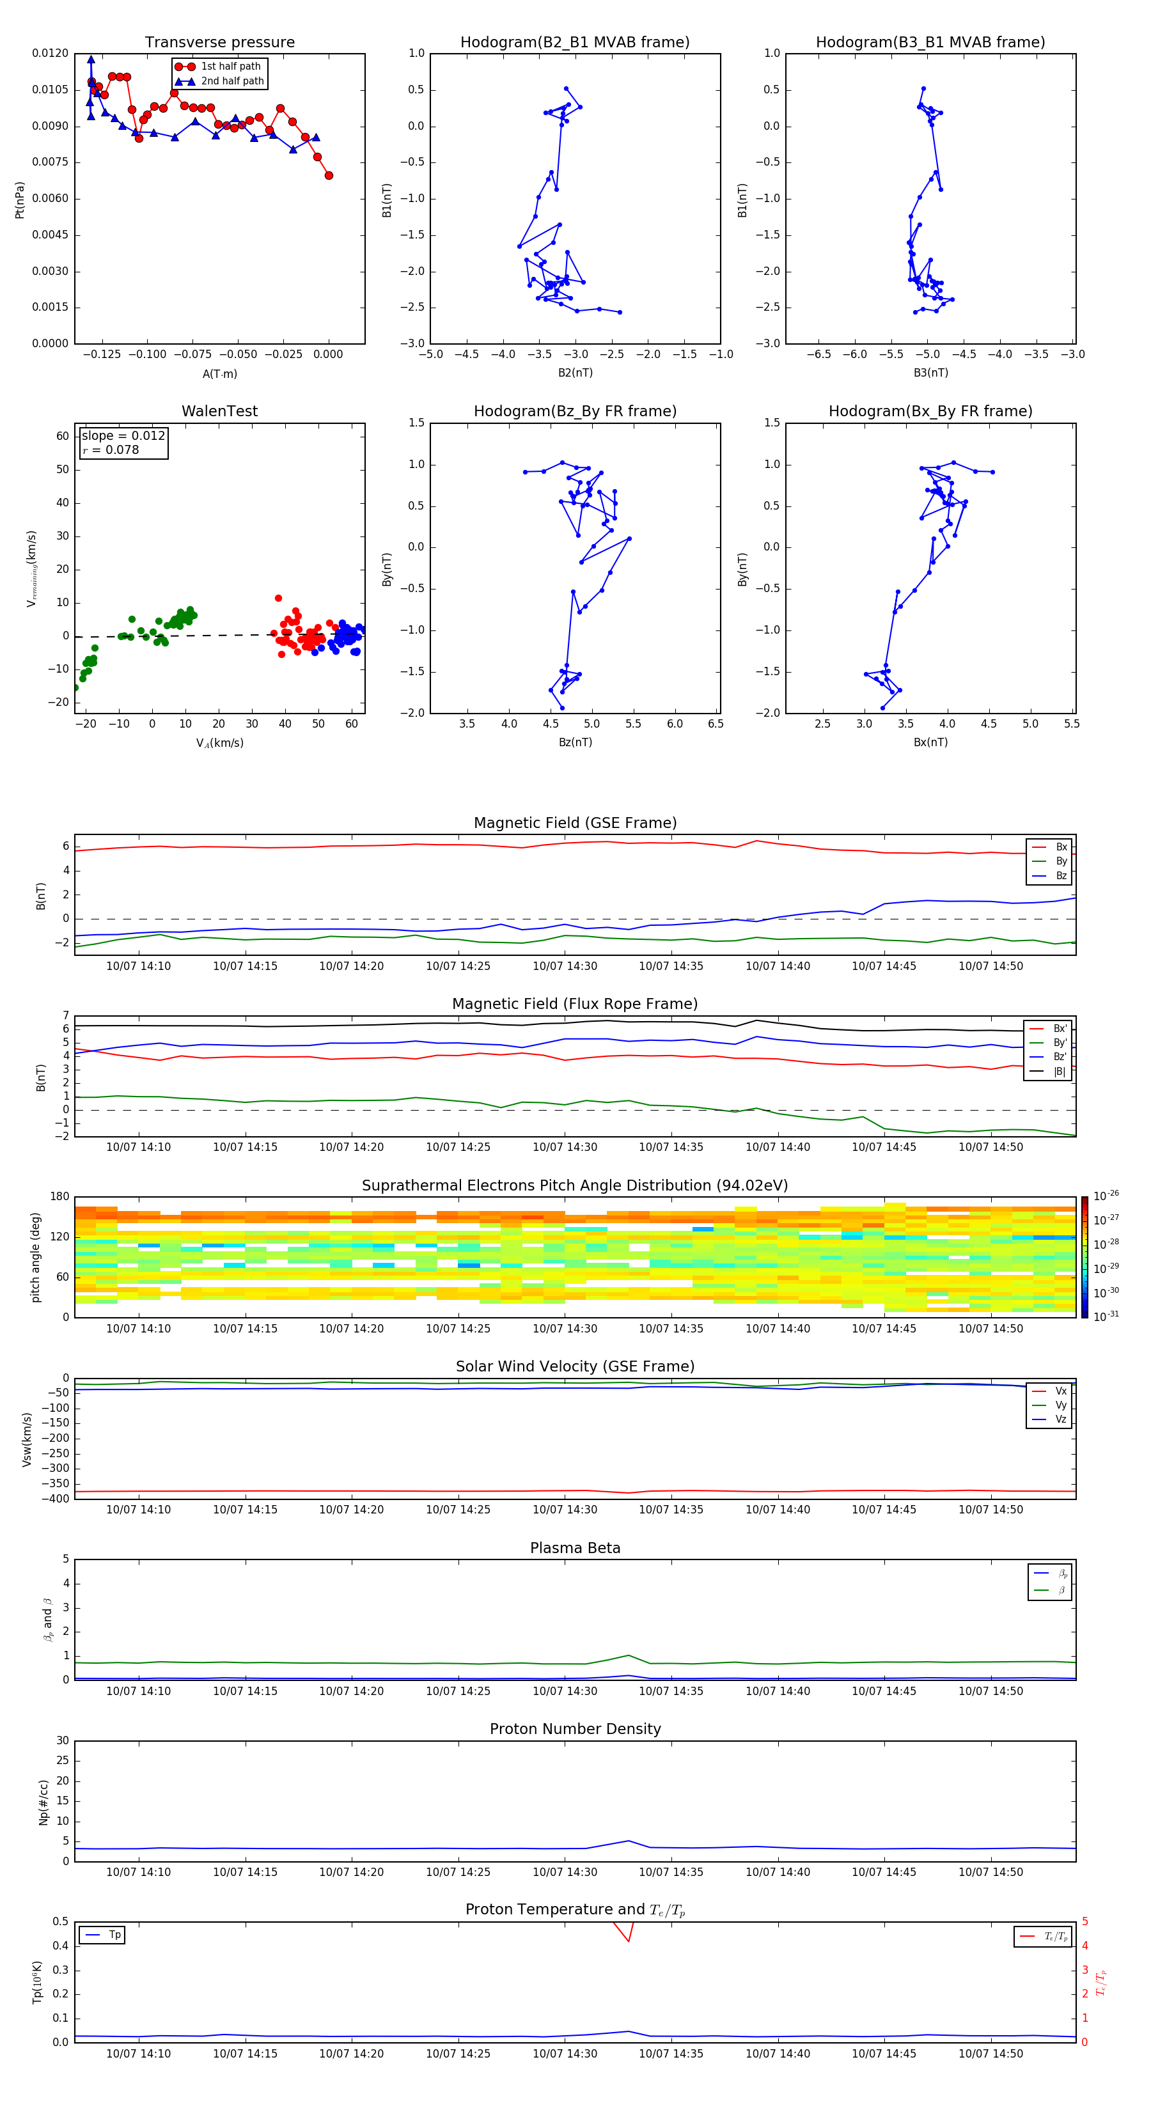Click the "Hodogram(Bx_By FR frame)" title

pos(930,411)
